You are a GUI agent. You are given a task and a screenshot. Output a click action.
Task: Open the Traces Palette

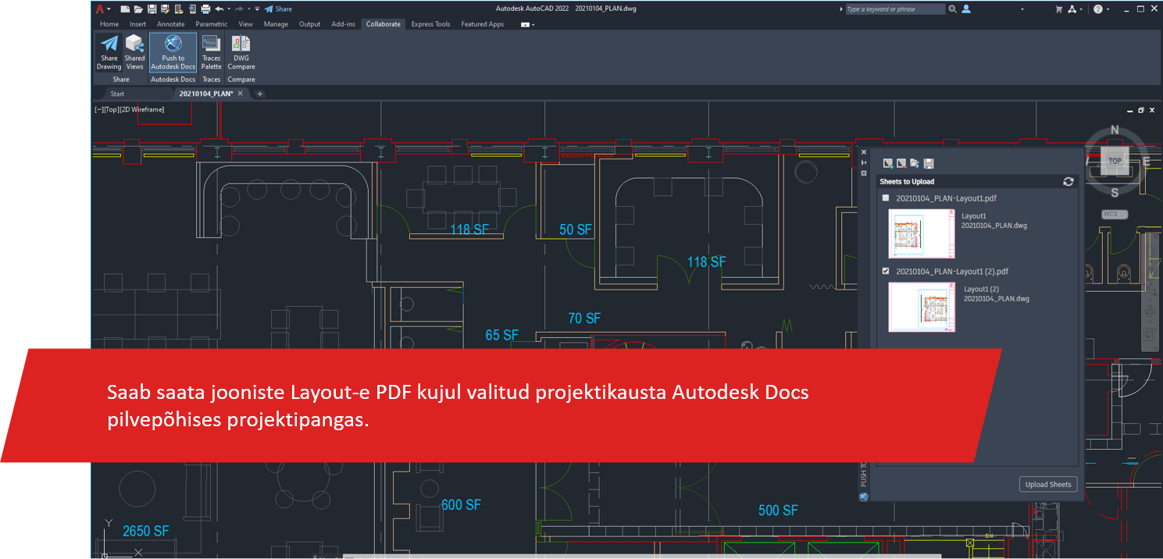coord(212,52)
